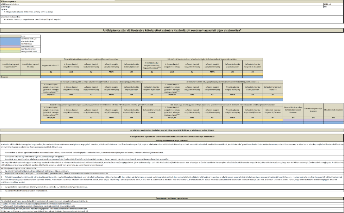The width and height of the screenshot is (344, 213).
Task: Click the blue cell under 'Elosztási díjak összesen'
Action: click(x=333, y=122)
